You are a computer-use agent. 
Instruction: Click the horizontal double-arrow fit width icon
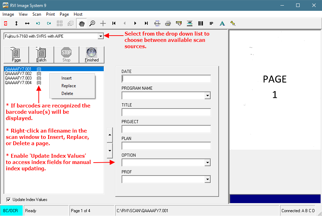click(27, 23)
